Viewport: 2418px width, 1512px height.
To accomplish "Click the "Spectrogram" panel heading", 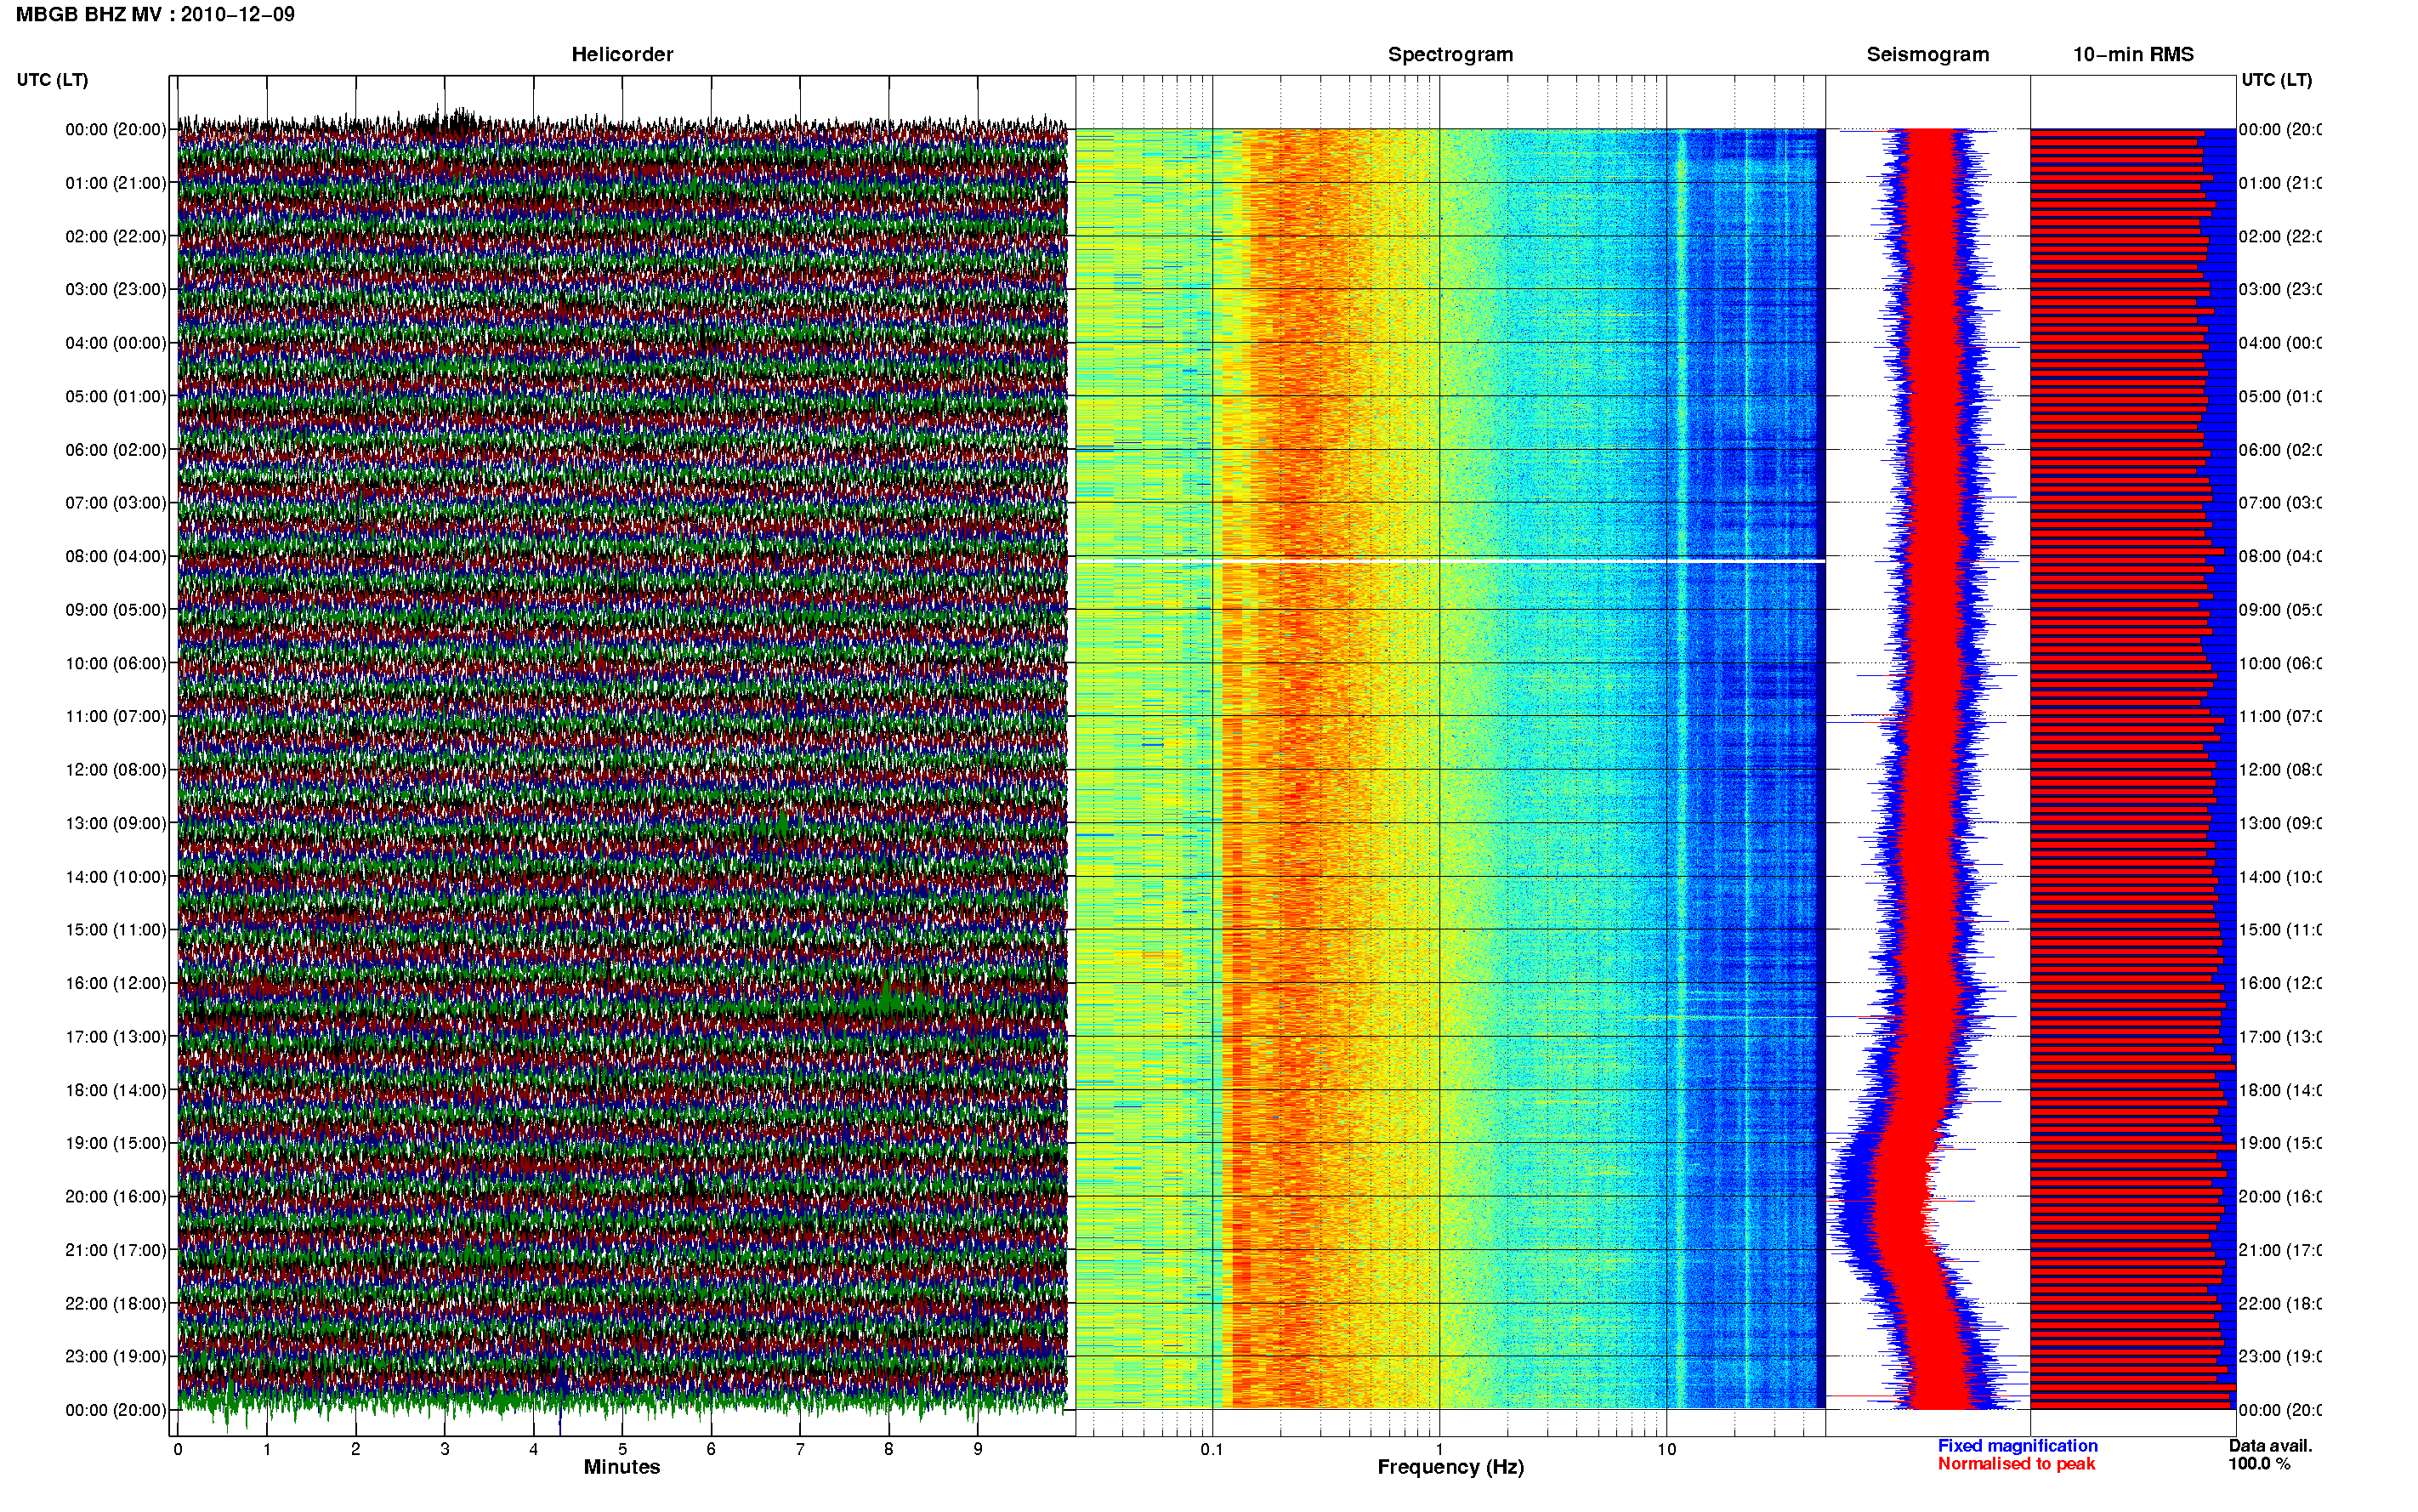I will [x=1450, y=54].
